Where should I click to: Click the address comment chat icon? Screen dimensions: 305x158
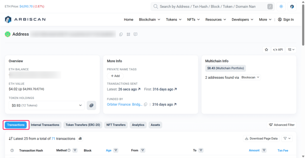tap(136, 34)
